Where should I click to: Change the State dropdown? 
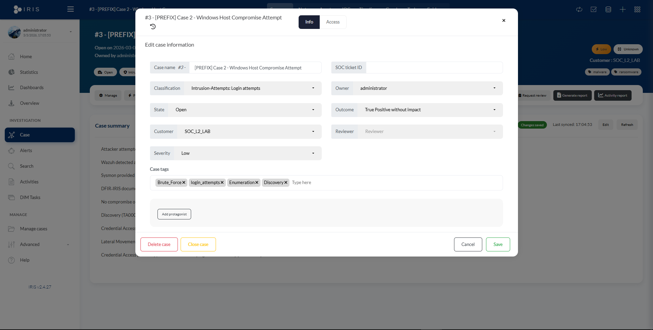tap(244, 110)
